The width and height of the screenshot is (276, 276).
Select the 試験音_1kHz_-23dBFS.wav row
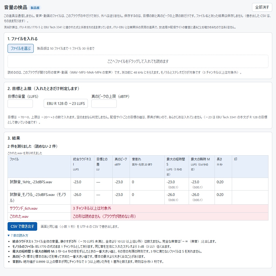138,184
